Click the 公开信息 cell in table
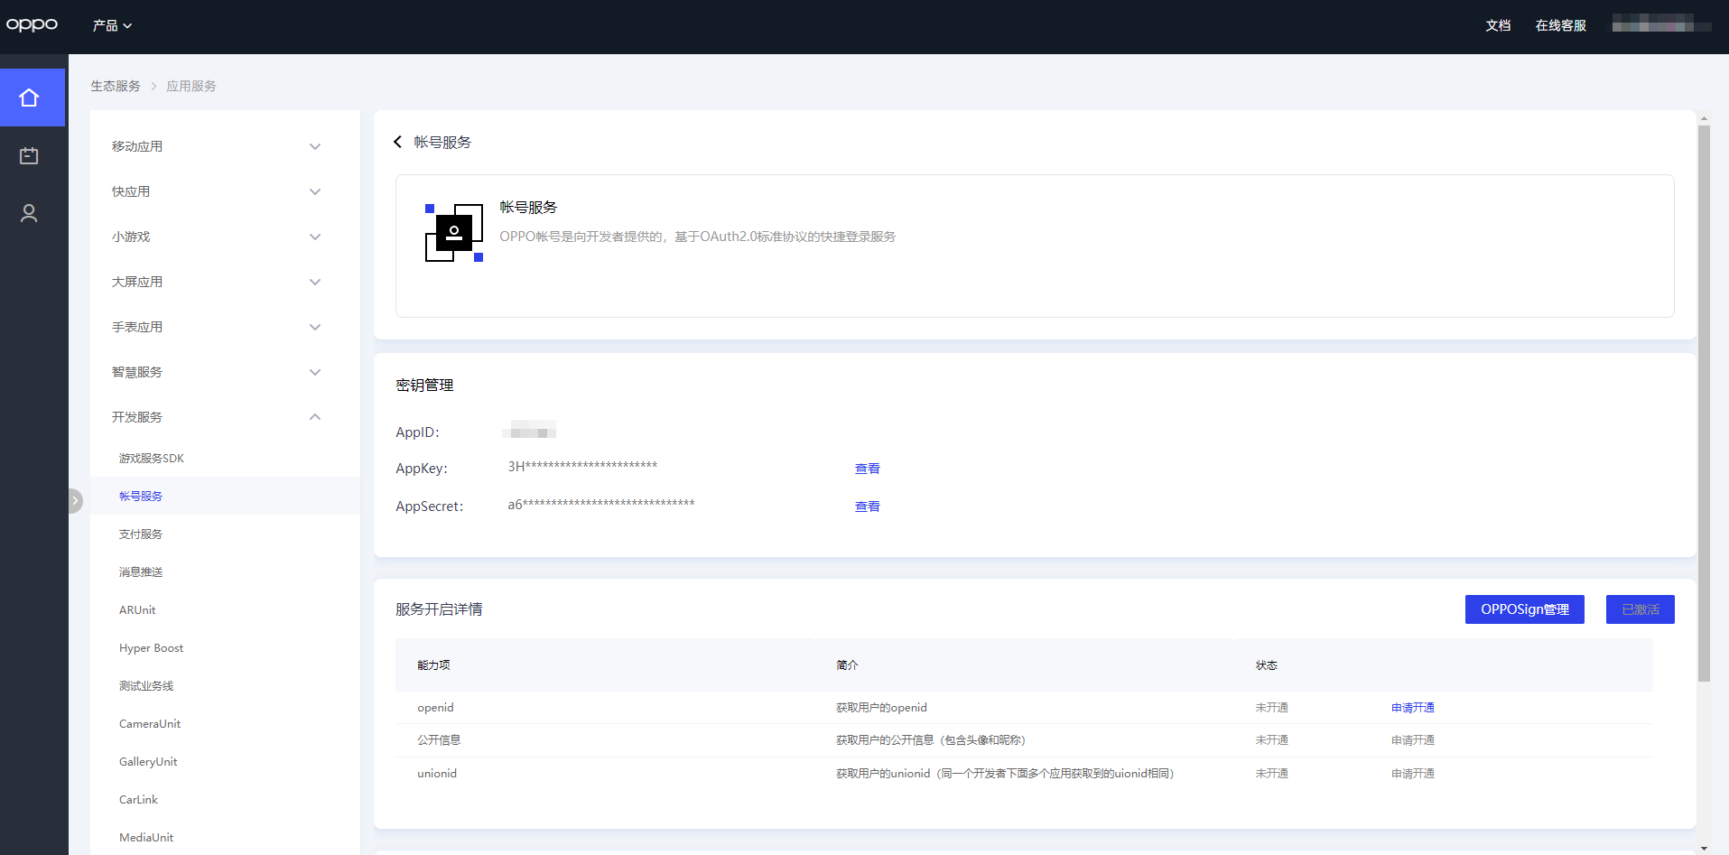Screen dimensions: 1729x855 [x=439, y=740]
